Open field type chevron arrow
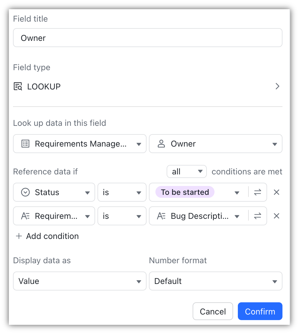The width and height of the screenshot is (299, 334). coord(277,86)
